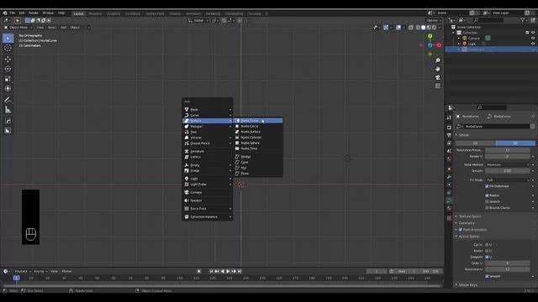Open the Object Mode dropdown
538x302 pixels.
(x=18, y=28)
